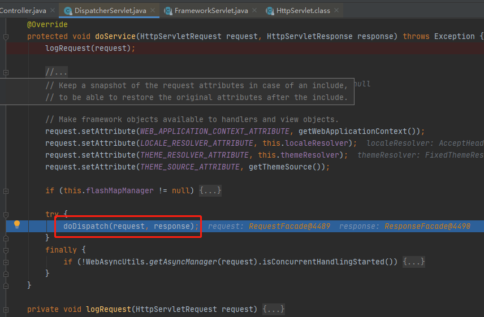Click the fold end marker at the try block's closing brace

click(x=6, y=238)
